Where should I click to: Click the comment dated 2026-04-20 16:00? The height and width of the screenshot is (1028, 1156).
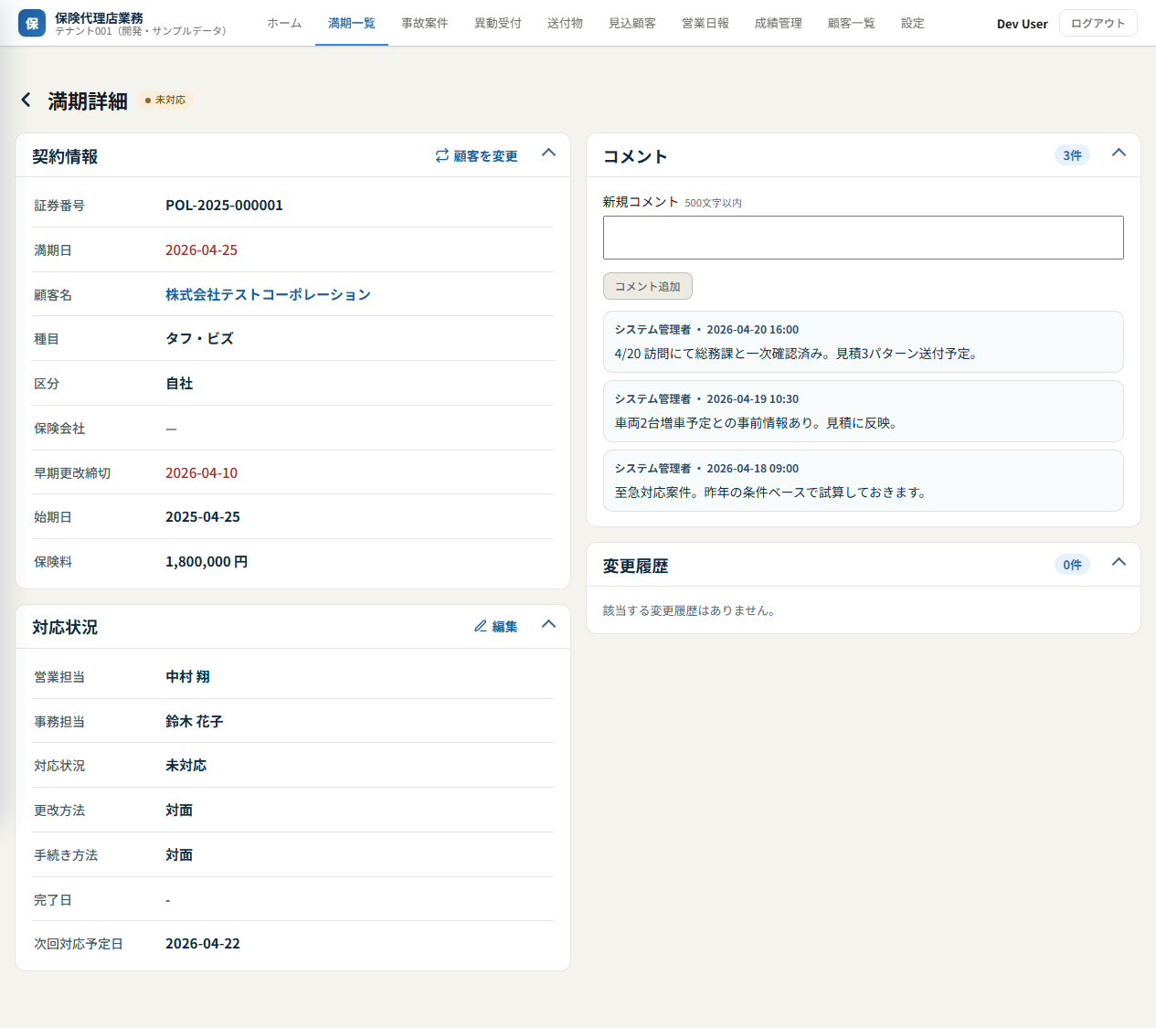(864, 342)
